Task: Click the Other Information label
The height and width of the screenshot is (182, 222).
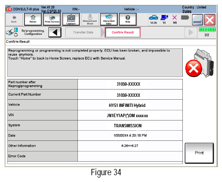Action: point(22,146)
